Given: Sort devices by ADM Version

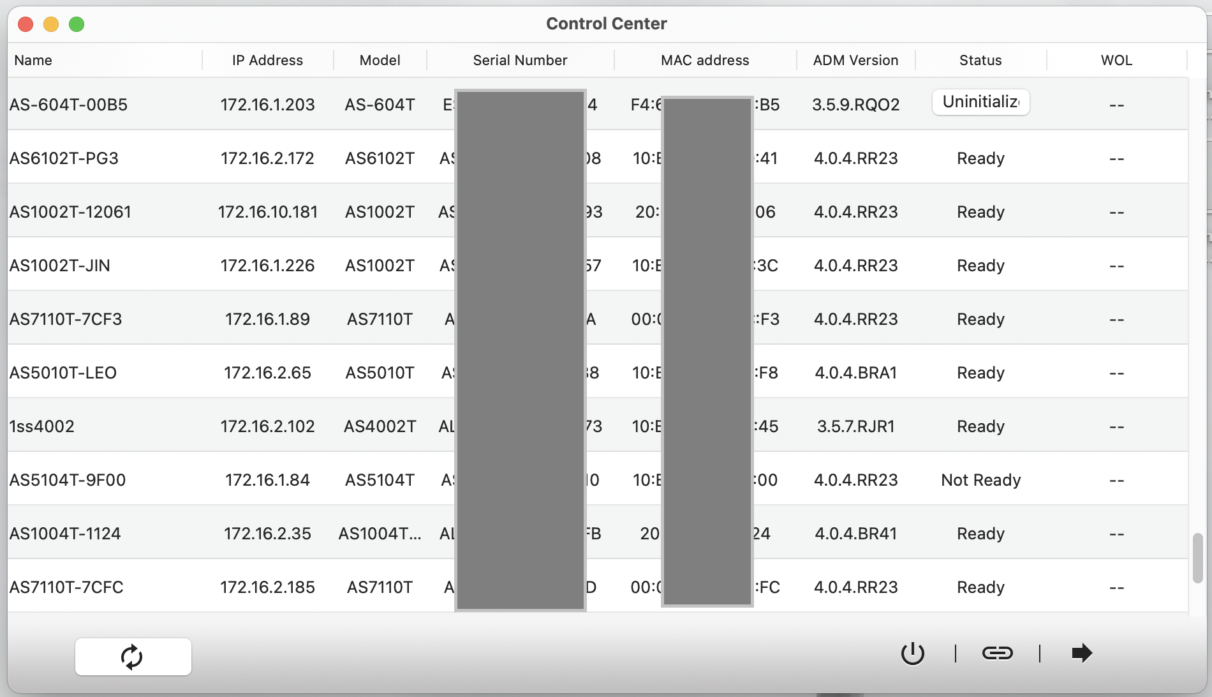Looking at the screenshot, I should (x=855, y=60).
